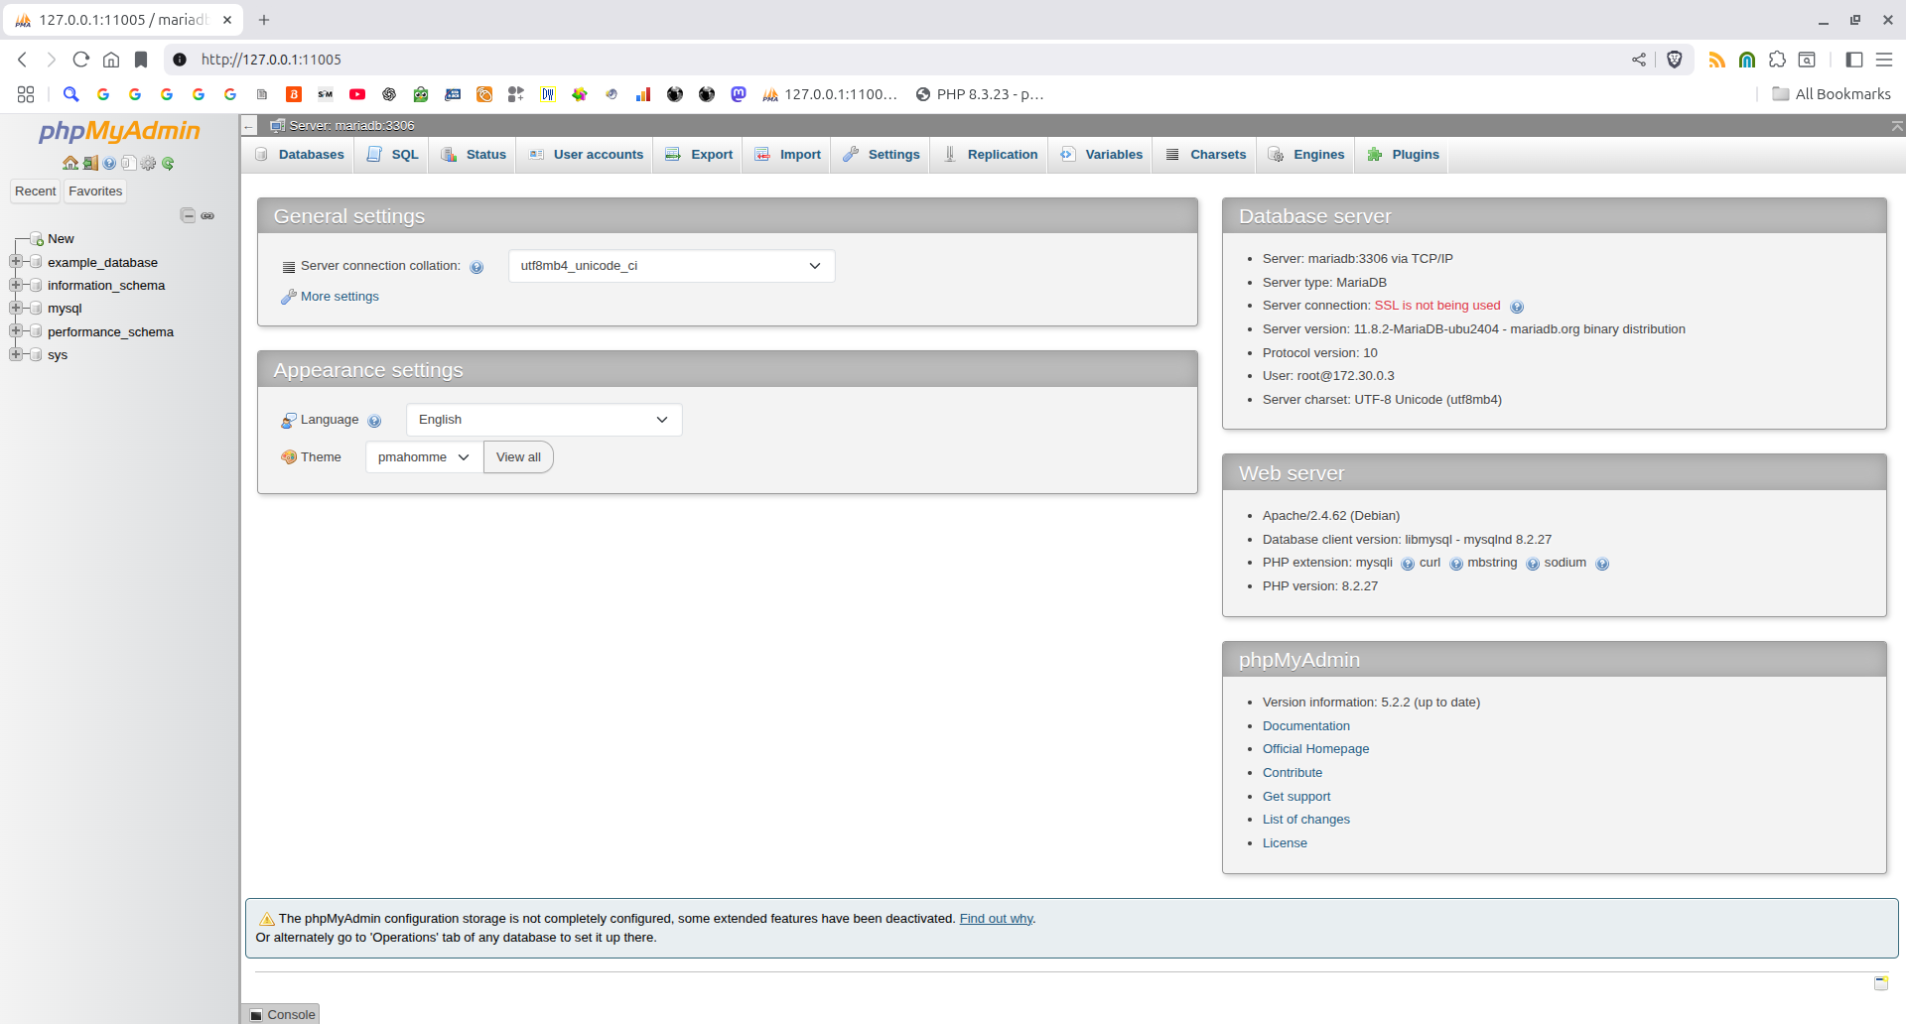Viewport: 1906px width, 1024px height.
Task: Click Mastodon bookmark icon in bookmarks bar
Action: pyautogui.click(x=739, y=94)
